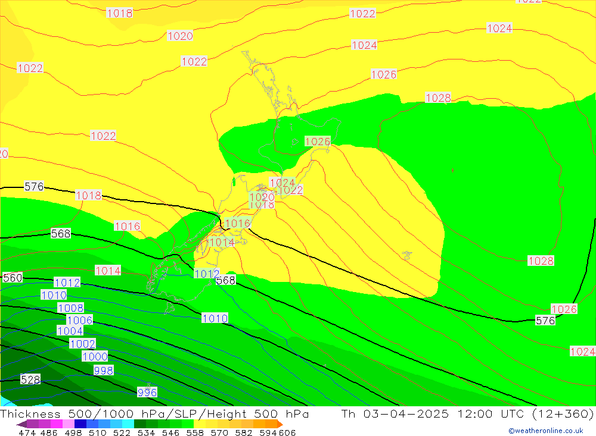Click the 1028 label inside the green high-pressure area
This screenshot has height=436, width=596.
541,261
